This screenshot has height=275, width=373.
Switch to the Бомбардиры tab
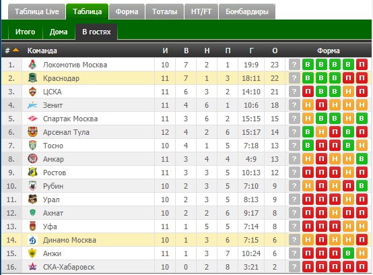pos(247,11)
